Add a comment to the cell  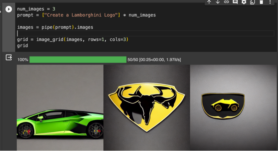[235, 2]
